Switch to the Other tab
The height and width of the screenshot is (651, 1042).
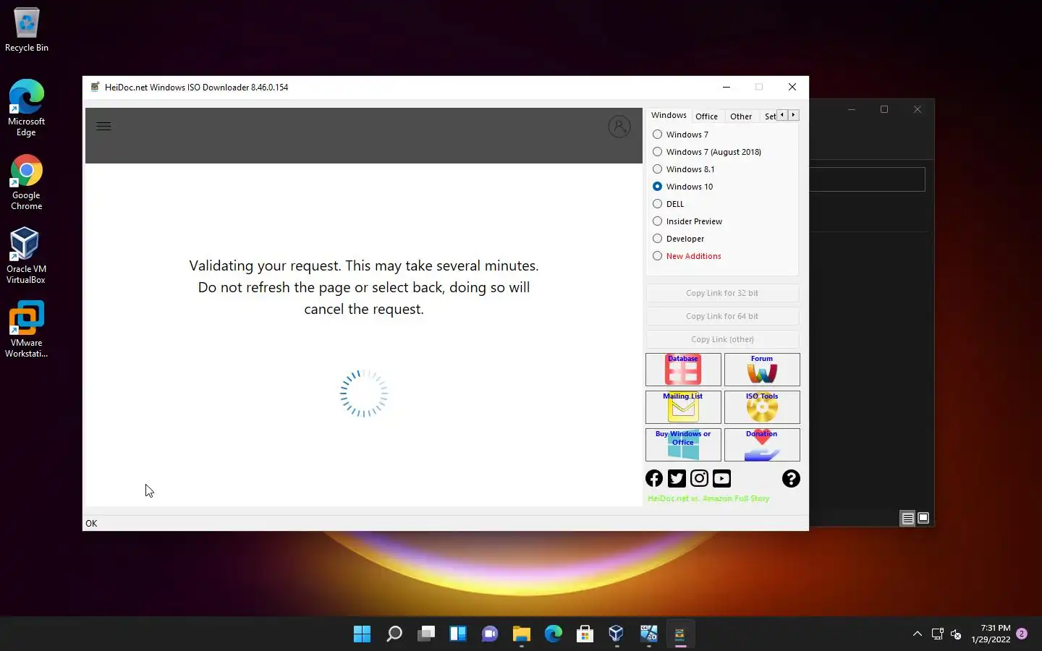coord(741,116)
